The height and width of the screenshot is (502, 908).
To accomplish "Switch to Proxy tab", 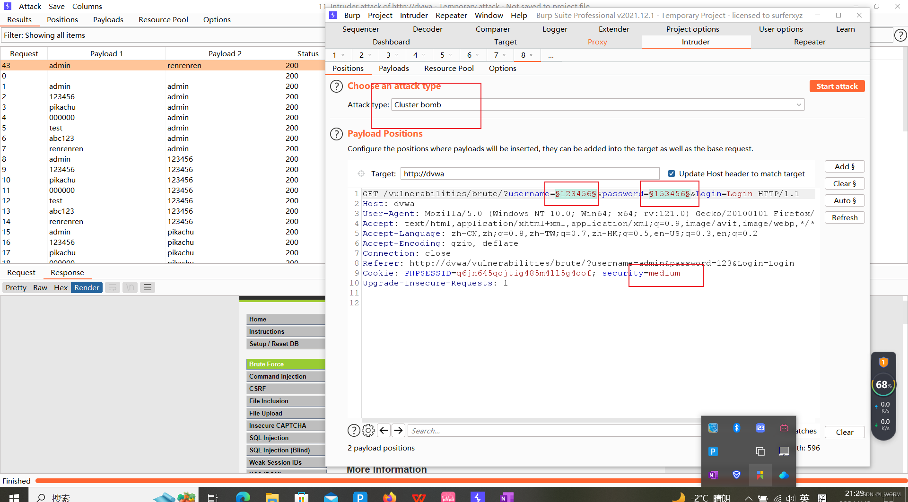I will (x=597, y=42).
